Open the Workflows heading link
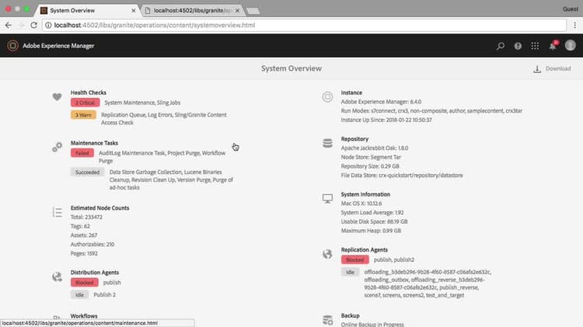583x327 pixels. pos(84,316)
